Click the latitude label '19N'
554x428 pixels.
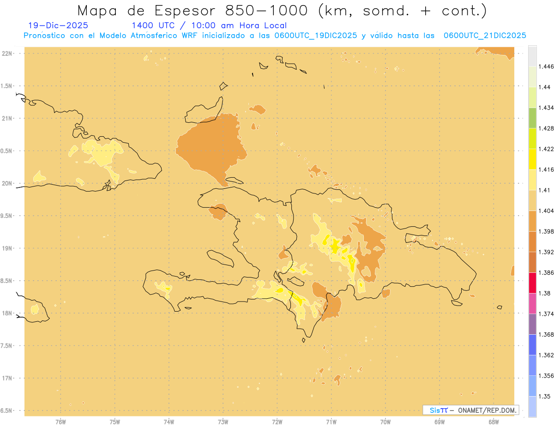coord(7,248)
